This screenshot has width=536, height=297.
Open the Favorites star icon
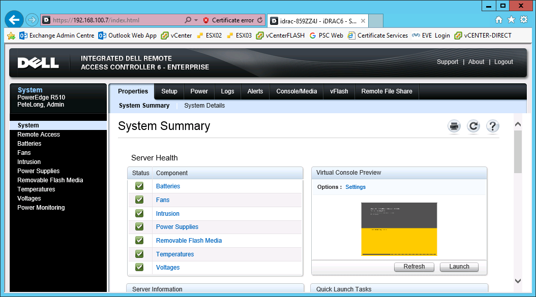511,20
